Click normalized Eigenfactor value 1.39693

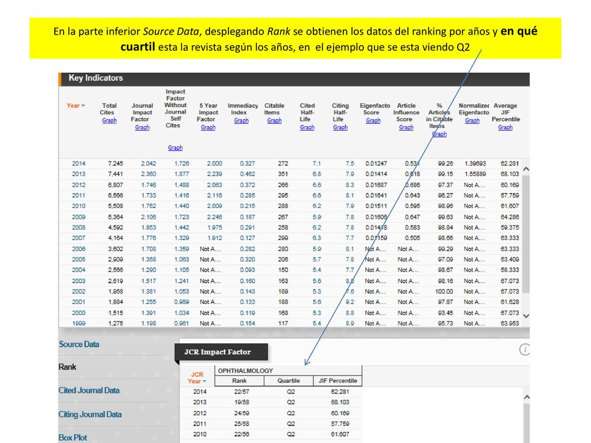476,163
